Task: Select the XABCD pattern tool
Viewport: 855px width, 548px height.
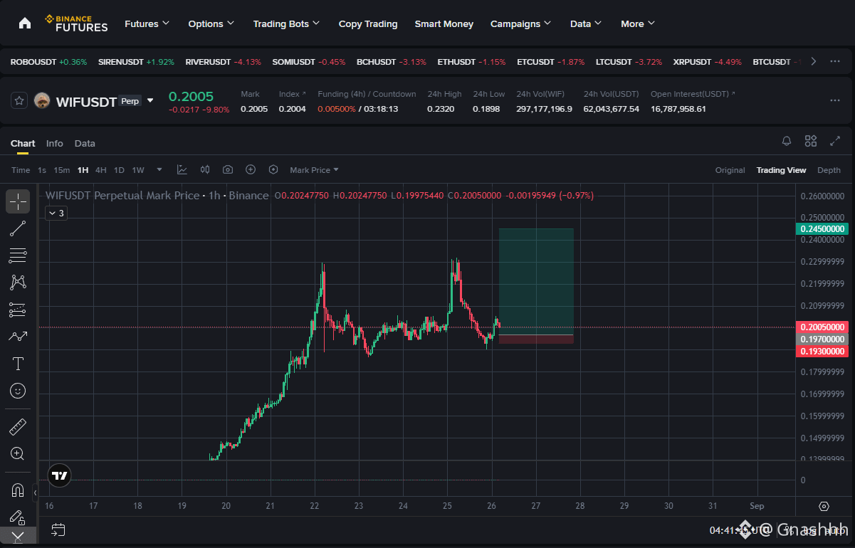Action: pos(18,283)
